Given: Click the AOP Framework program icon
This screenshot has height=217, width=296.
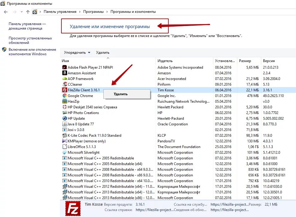Looking at the screenshot, I should pos(64,79).
